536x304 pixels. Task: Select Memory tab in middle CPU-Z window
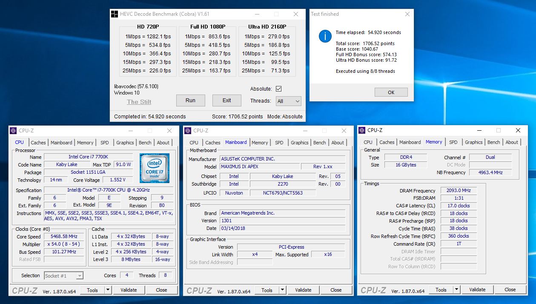(x=260, y=143)
